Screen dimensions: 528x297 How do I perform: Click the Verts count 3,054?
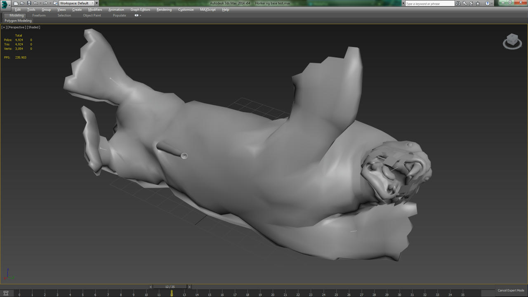pos(19,49)
